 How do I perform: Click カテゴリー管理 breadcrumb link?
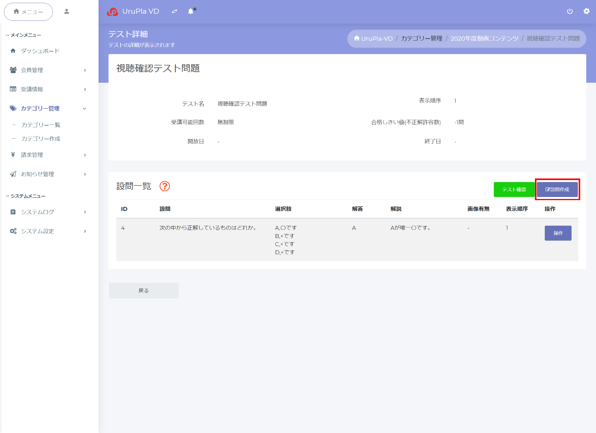[422, 39]
